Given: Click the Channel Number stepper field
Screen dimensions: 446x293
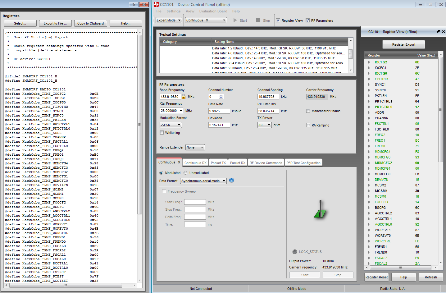Looking at the screenshot, I should click(216, 97).
